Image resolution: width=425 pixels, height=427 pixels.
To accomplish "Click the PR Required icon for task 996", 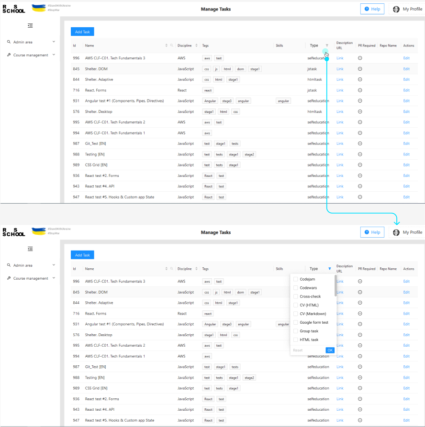I will click(359, 58).
